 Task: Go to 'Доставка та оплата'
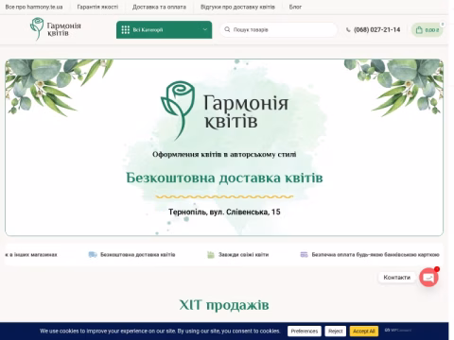pyautogui.click(x=159, y=7)
